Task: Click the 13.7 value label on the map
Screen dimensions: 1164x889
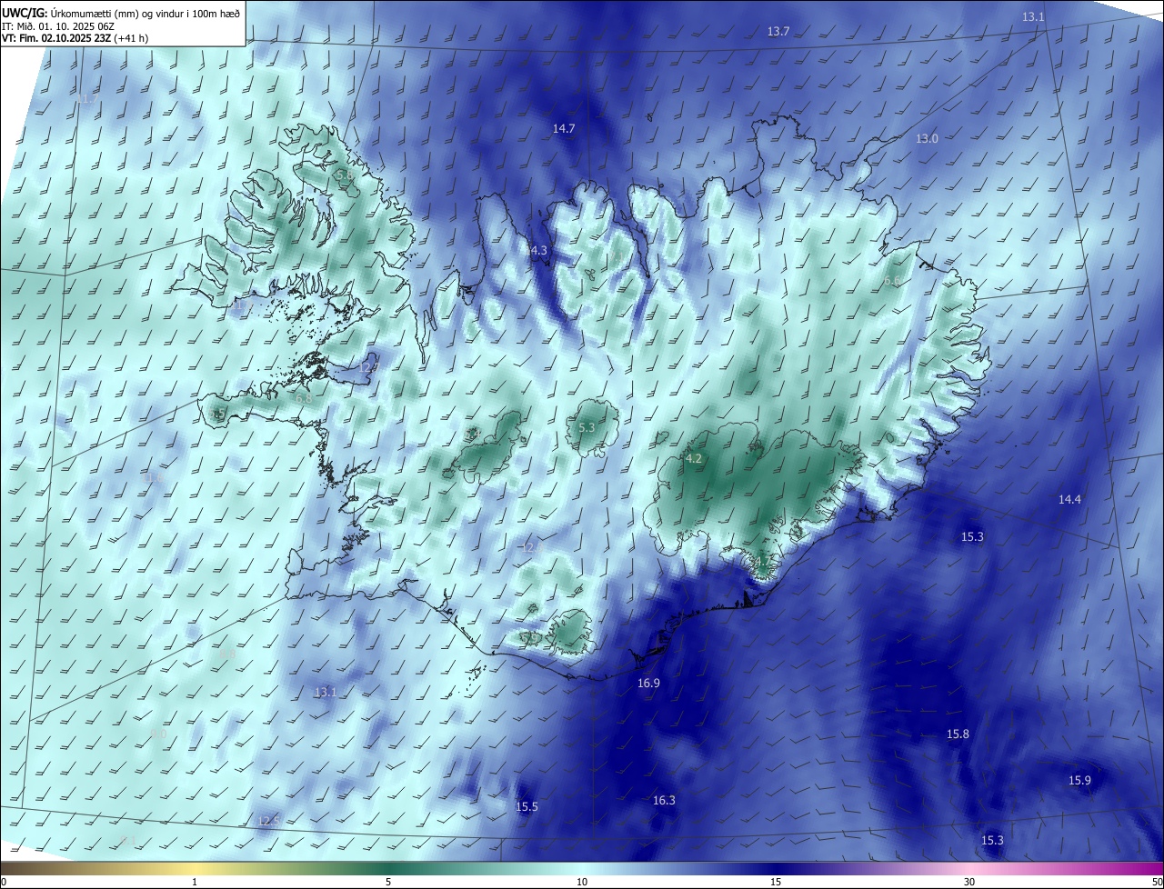Action: pyautogui.click(x=778, y=32)
